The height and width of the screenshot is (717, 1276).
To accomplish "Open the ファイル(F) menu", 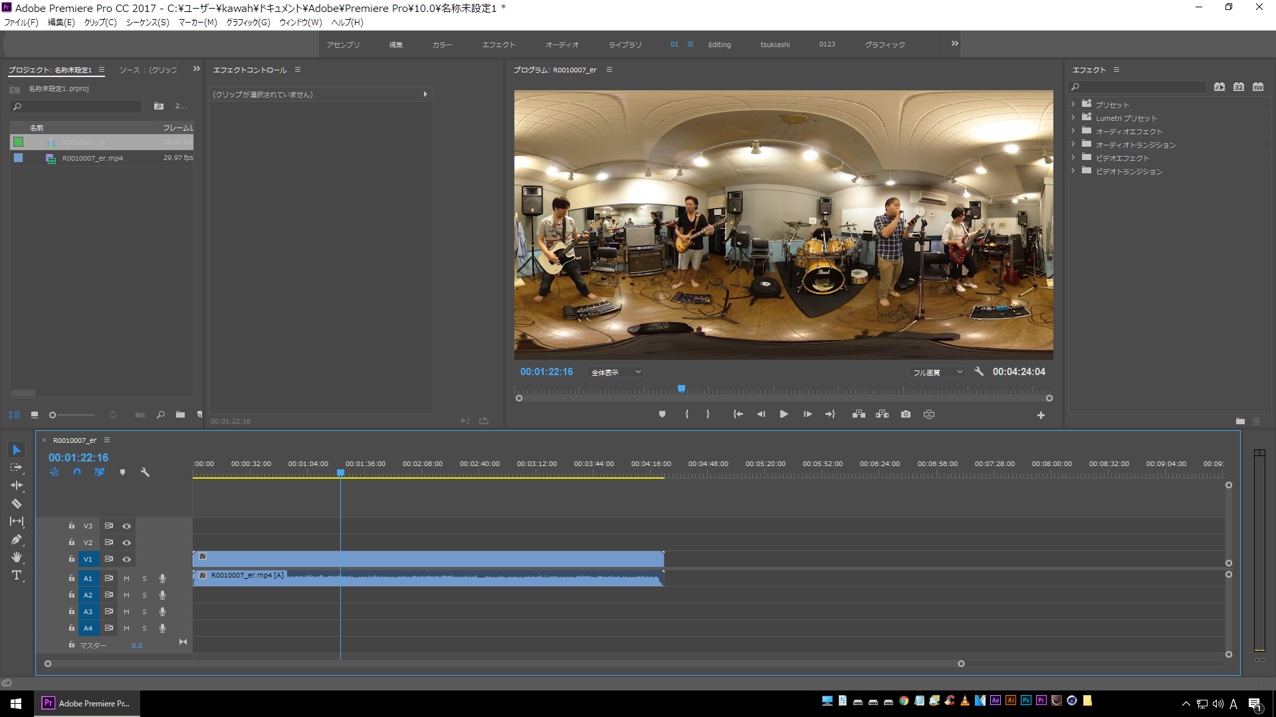I will click(x=21, y=23).
